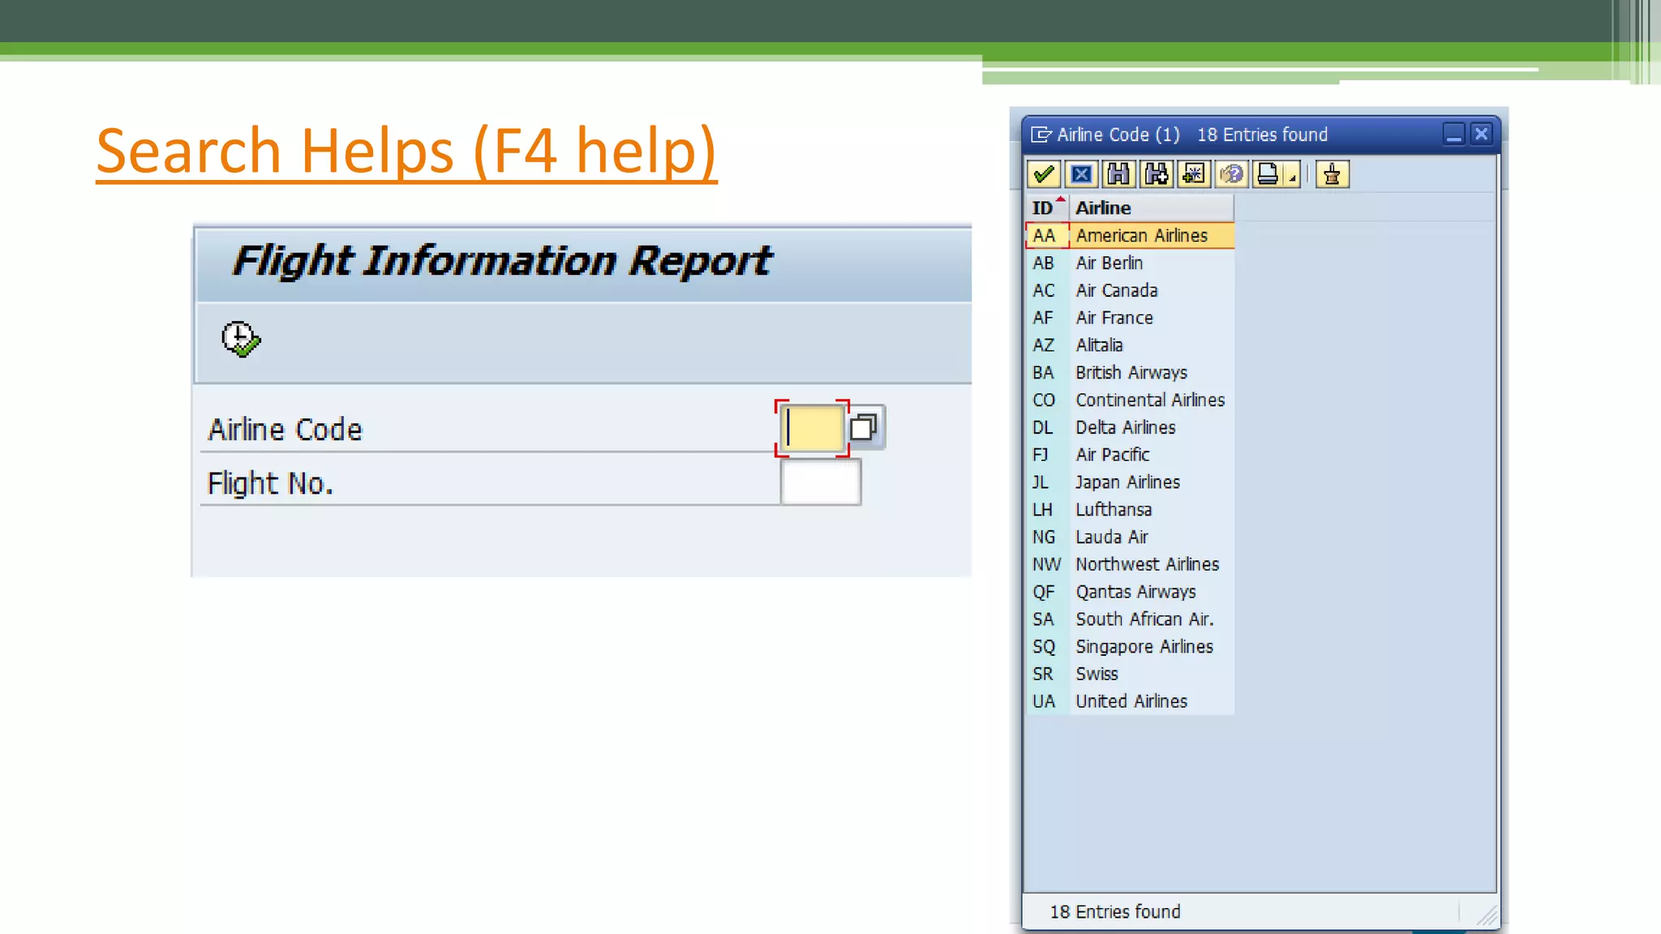Select the Lufthansa entry
Viewport: 1661px width, 934px height.
click(x=1130, y=509)
